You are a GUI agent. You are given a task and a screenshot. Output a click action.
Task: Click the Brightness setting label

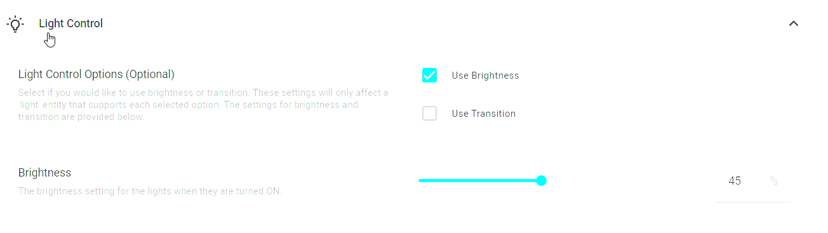tap(44, 173)
